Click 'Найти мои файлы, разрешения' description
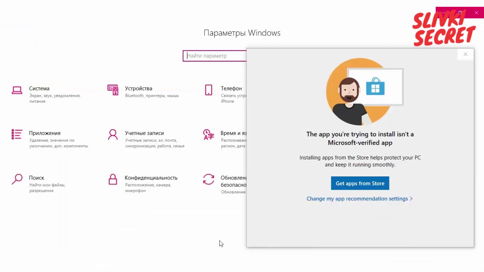Image resolution: width=484 pixels, height=272 pixels. pos(47,188)
